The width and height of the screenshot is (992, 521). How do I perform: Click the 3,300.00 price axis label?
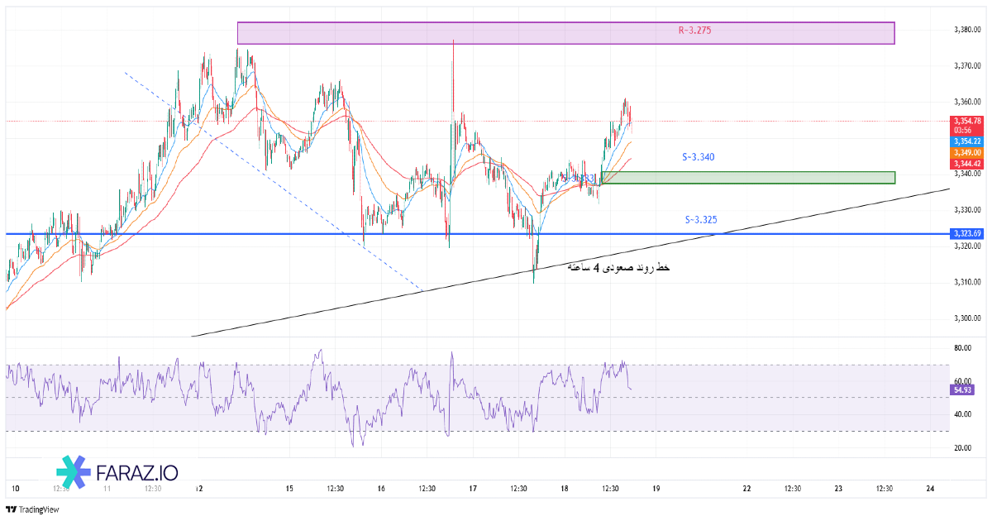point(966,318)
